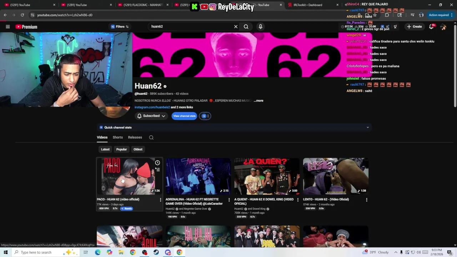Click View channel stats button
The width and height of the screenshot is (457, 257).
click(184, 116)
